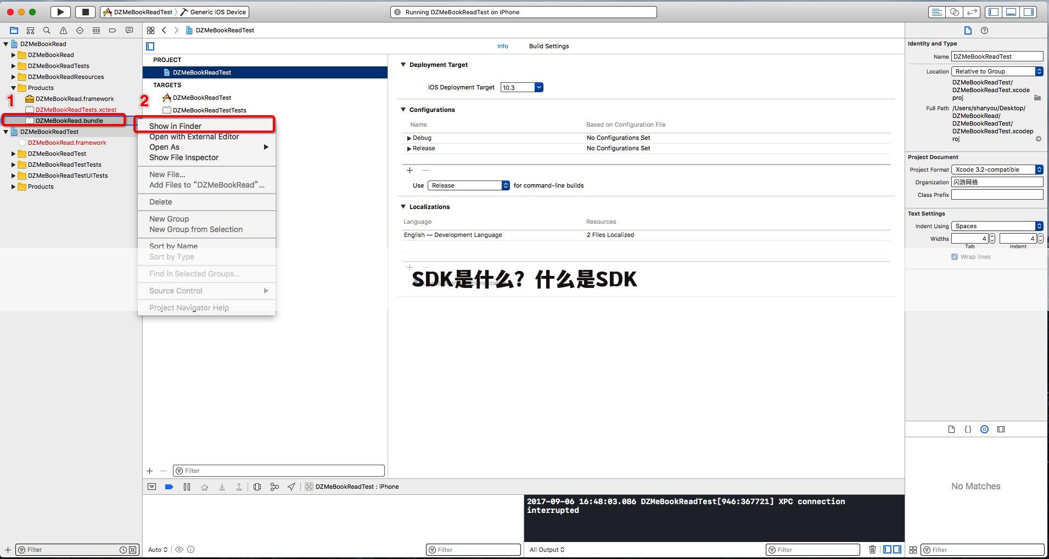Switch to the Build Settings tab
Image resolution: width=1049 pixels, height=559 pixels.
pyautogui.click(x=548, y=46)
